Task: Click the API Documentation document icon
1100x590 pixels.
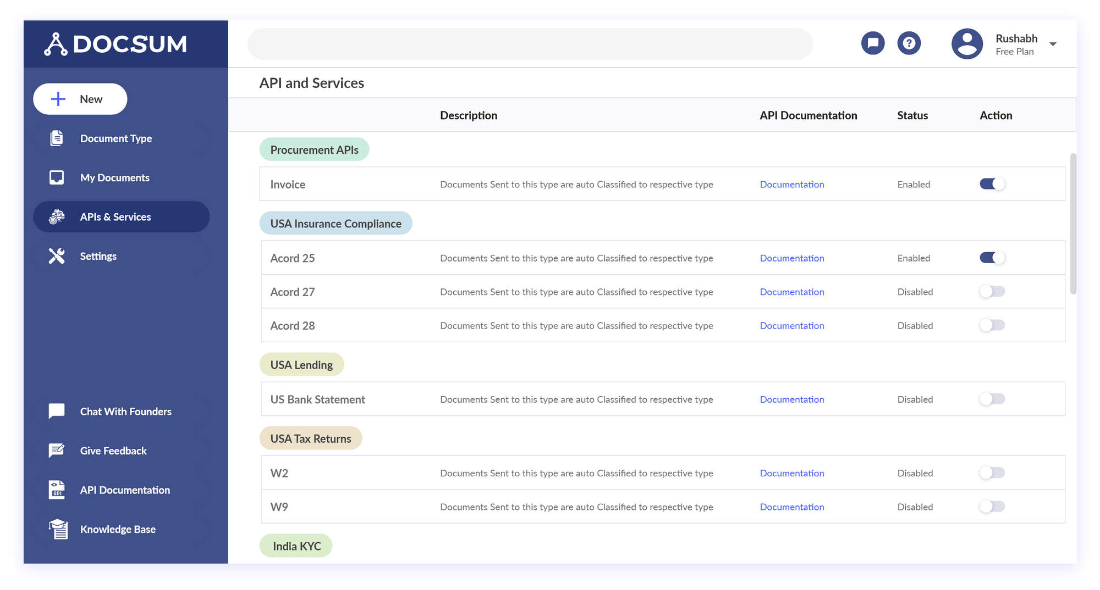Action: click(x=56, y=489)
